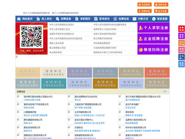
Task: Open the 招聘信息 nav menu item
Action: pyautogui.click(x=66, y=19)
